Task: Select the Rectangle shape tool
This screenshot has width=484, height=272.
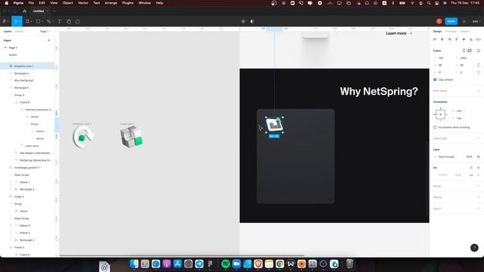Action: click(38, 21)
